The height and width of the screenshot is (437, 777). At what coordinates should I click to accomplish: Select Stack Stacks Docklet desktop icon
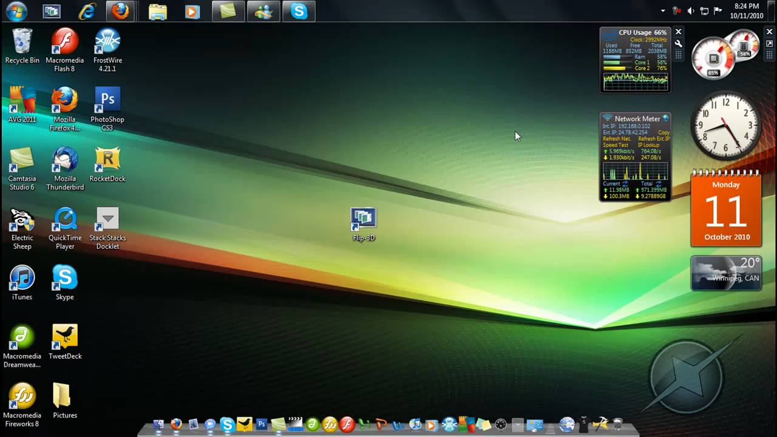pyautogui.click(x=107, y=228)
